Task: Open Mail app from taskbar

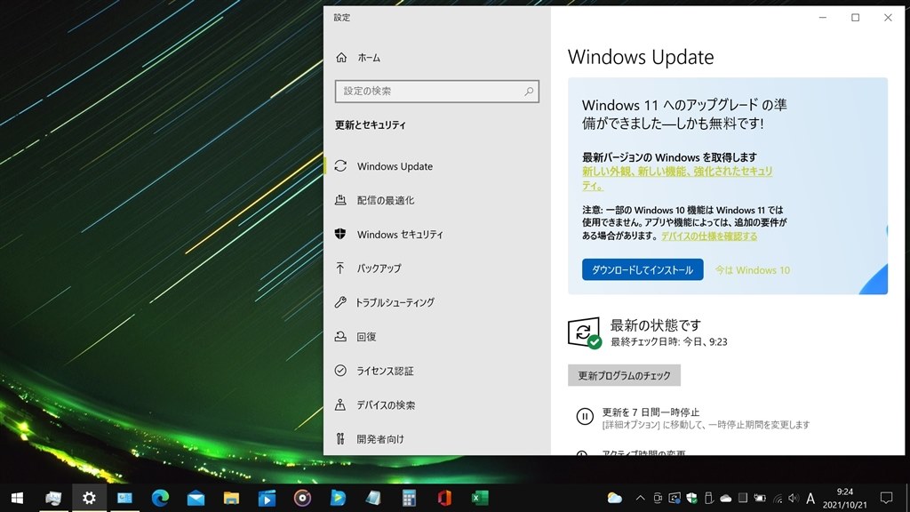Action: [x=196, y=498]
